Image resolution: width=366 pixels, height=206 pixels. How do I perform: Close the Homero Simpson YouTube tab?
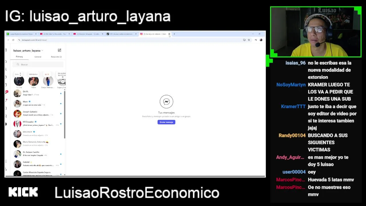pyautogui.click(x=102, y=34)
